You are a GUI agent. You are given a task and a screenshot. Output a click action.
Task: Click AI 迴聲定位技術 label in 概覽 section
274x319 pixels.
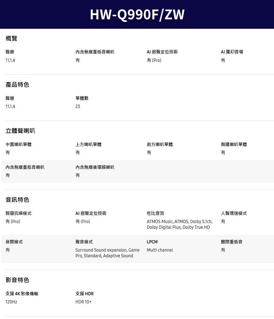click(x=162, y=52)
